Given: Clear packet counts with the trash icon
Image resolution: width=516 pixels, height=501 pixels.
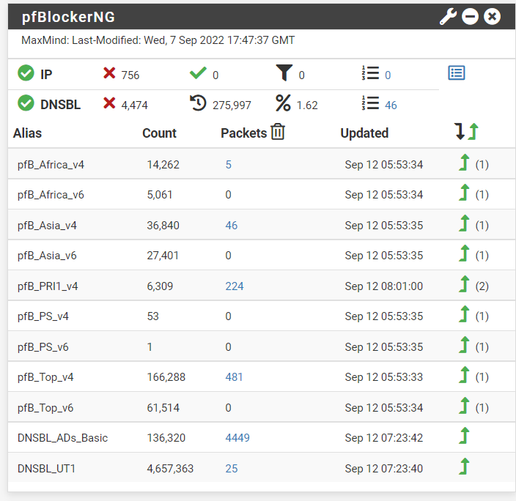Looking at the screenshot, I should [x=278, y=132].
